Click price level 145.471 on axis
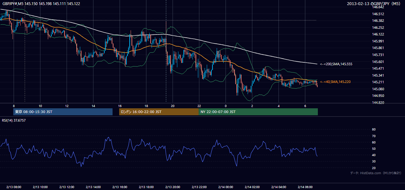405x190 pixels. [378, 68]
